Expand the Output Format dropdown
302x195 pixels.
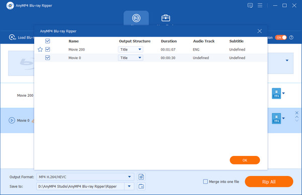pos(129,177)
